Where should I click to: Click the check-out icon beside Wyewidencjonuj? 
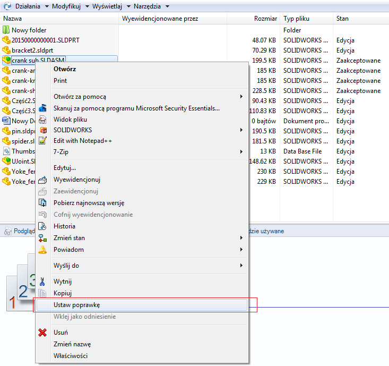coord(43,180)
